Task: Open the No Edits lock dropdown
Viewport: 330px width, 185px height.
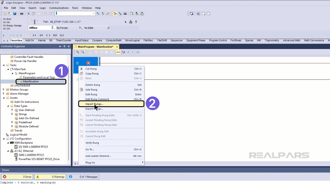Action: [x=109, y=28]
